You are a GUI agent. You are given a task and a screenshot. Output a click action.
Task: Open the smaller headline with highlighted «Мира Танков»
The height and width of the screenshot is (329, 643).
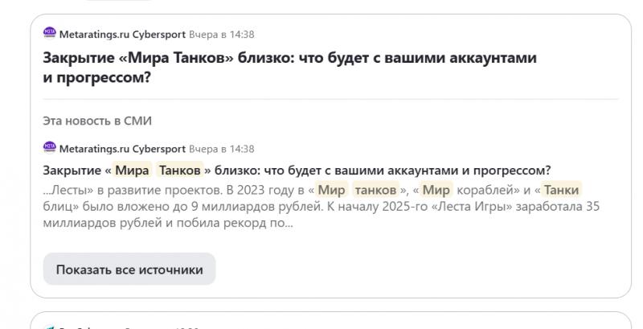click(297, 171)
